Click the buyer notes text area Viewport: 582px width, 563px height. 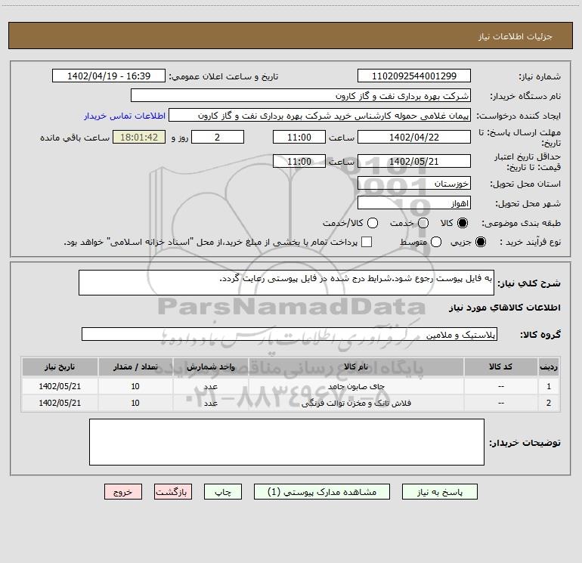(286, 442)
